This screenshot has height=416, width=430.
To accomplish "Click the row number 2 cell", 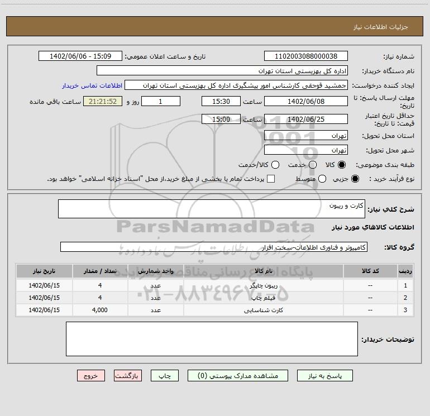I will click(405, 298).
